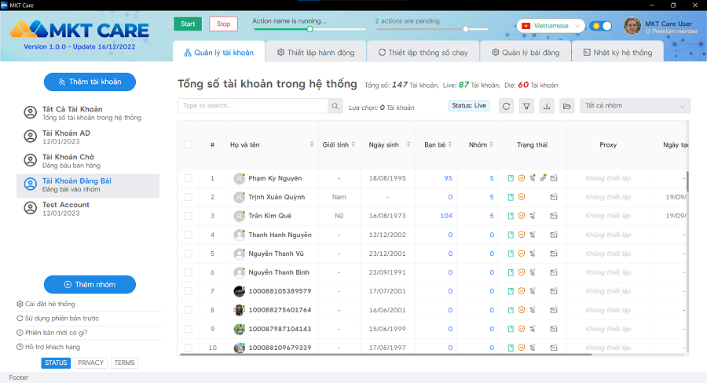This screenshot has width=707, height=383.
Task: Check the box for Phạm Kỳ Nguyên
Action: [188, 178]
